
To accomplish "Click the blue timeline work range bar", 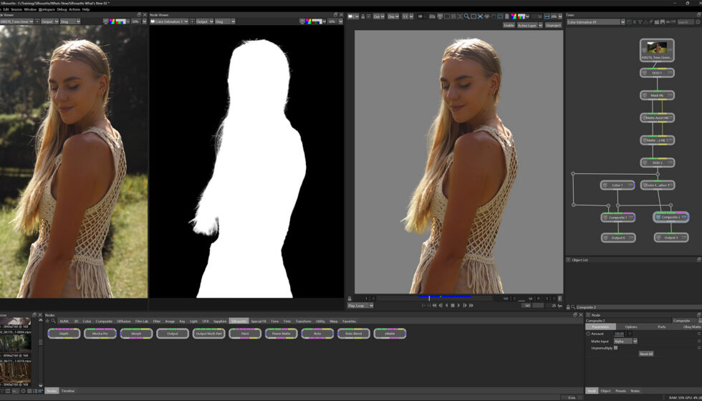I will [445, 296].
